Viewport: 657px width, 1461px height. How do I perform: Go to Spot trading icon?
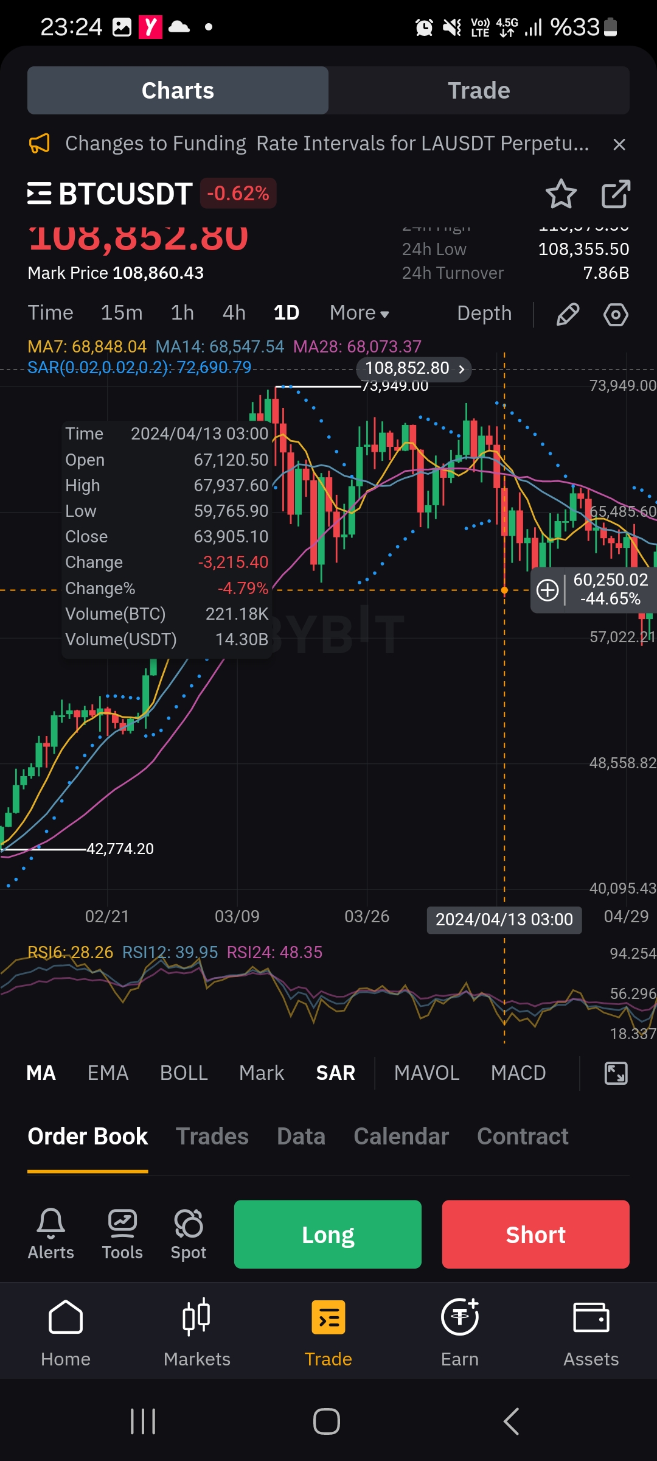click(x=189, y=1234)
